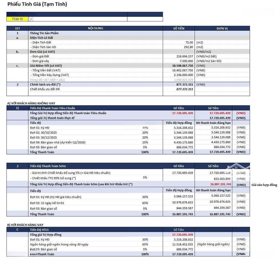Click the Tiến Độ Thanh Toán Tiêu Chuẩn header
The width and height of the screenshot is (279, 265).
tap(52, 108)
